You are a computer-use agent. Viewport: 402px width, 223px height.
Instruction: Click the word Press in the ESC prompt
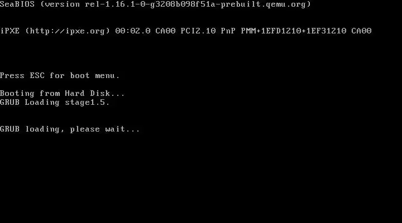tap(12, 75)
